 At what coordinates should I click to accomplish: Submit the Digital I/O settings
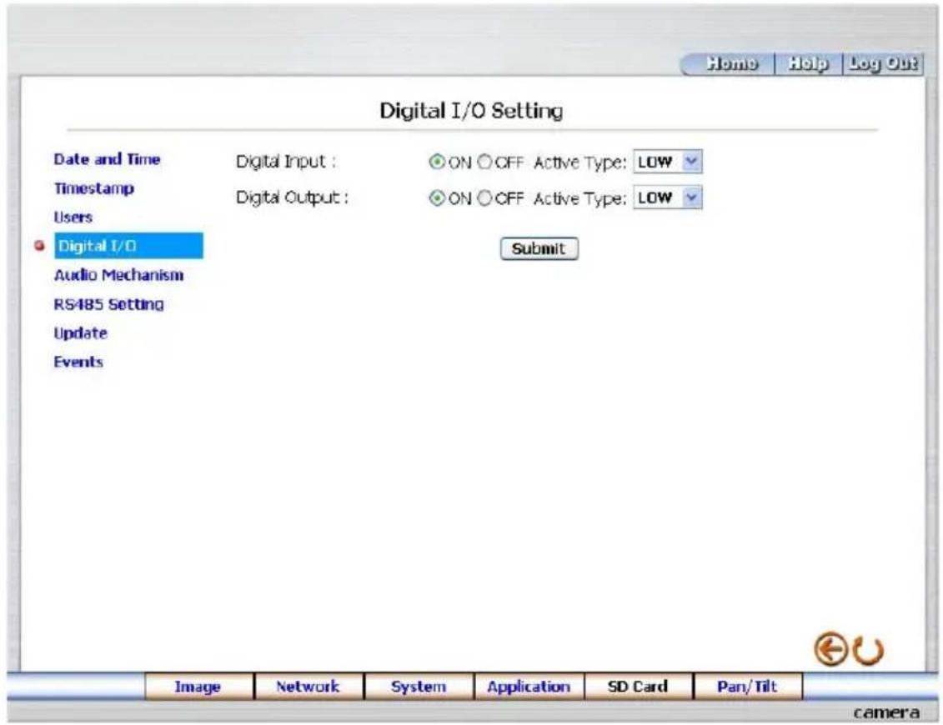539,249
